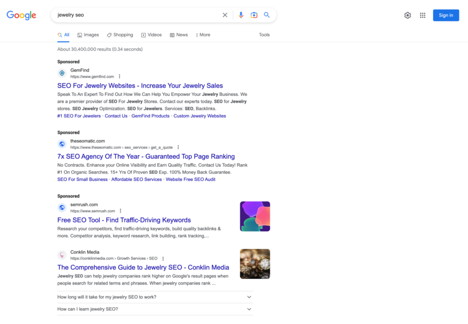The width and height of the screenshot is (468, 324).
Task: Open 7x SEO Agency Of The Year link
Action: [146, 157]
